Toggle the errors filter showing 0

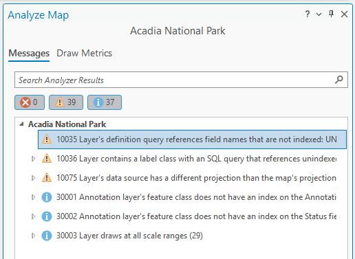(x=30, y=102)
